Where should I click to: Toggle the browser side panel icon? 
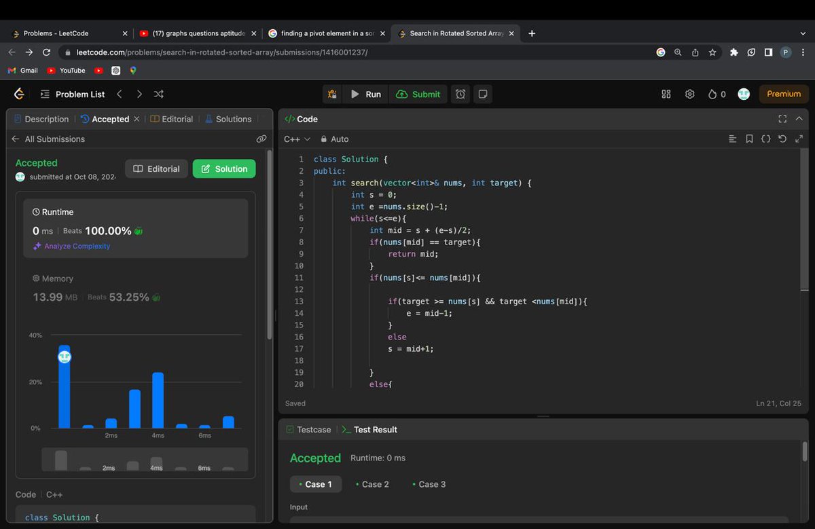point(768,52)
